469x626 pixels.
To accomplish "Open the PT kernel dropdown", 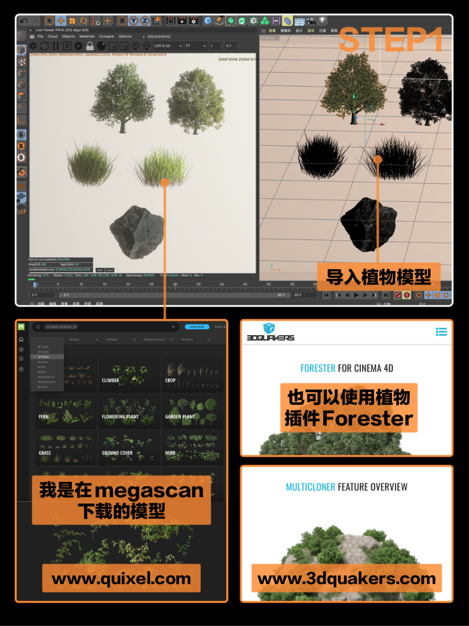I will click(x=195, y=46).
